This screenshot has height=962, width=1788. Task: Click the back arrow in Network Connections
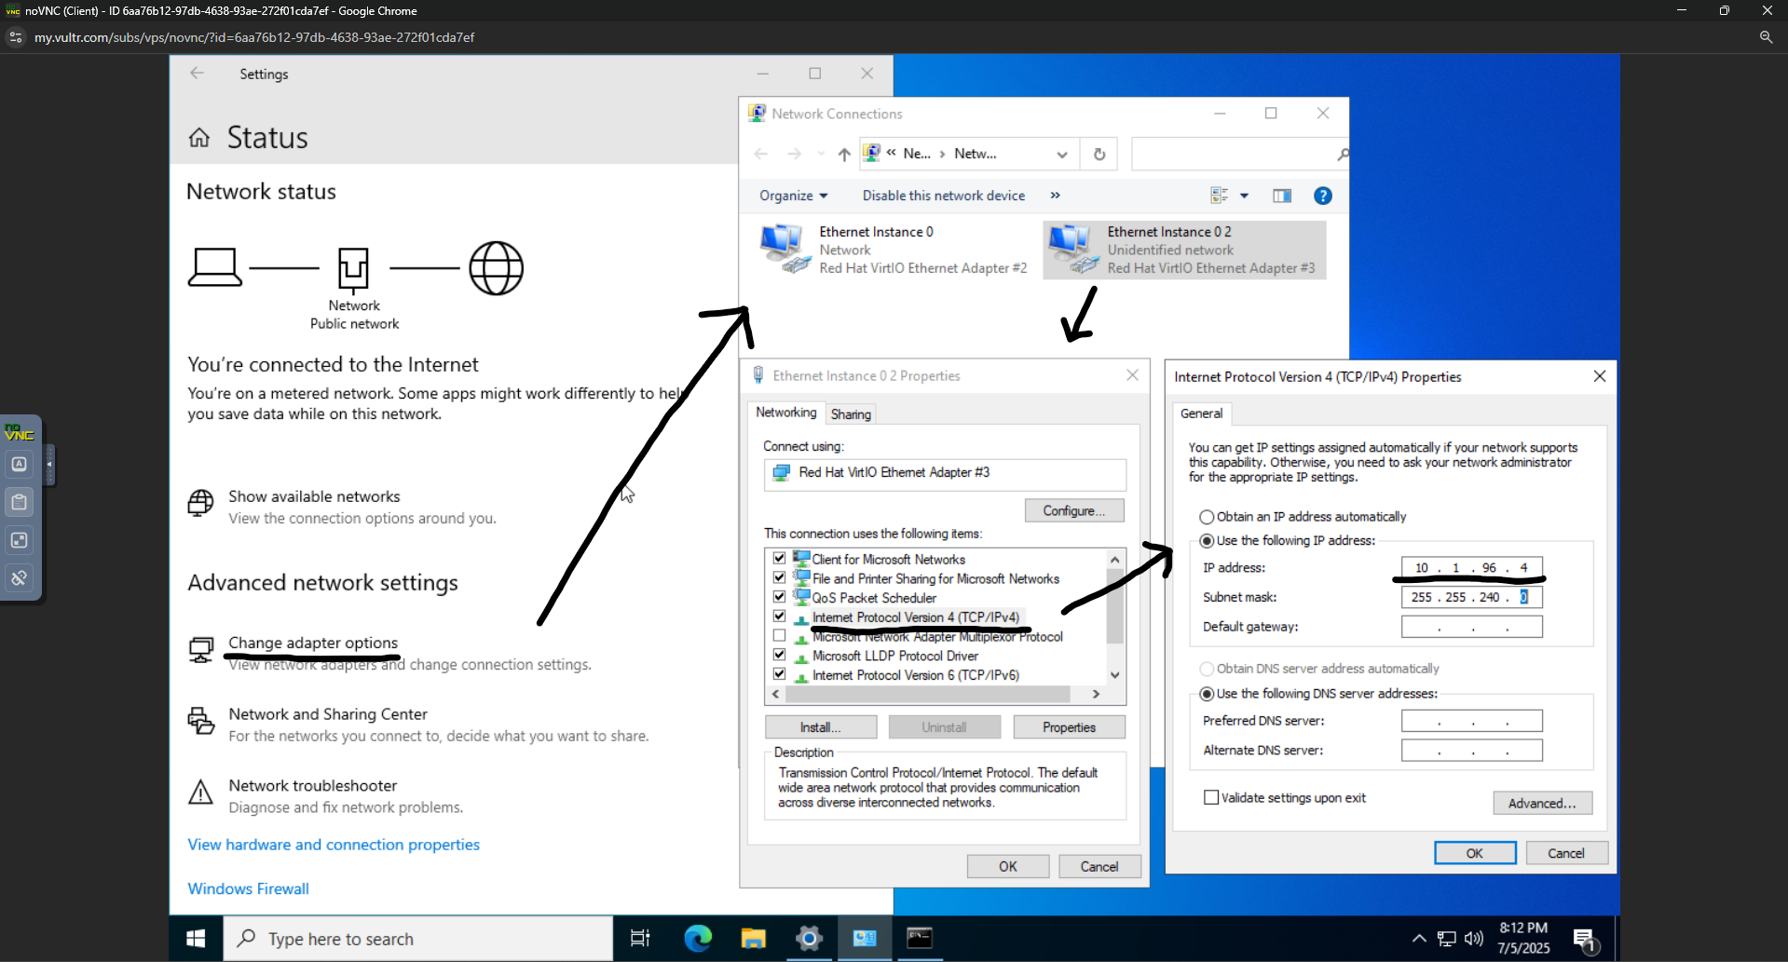click(761, 155)
